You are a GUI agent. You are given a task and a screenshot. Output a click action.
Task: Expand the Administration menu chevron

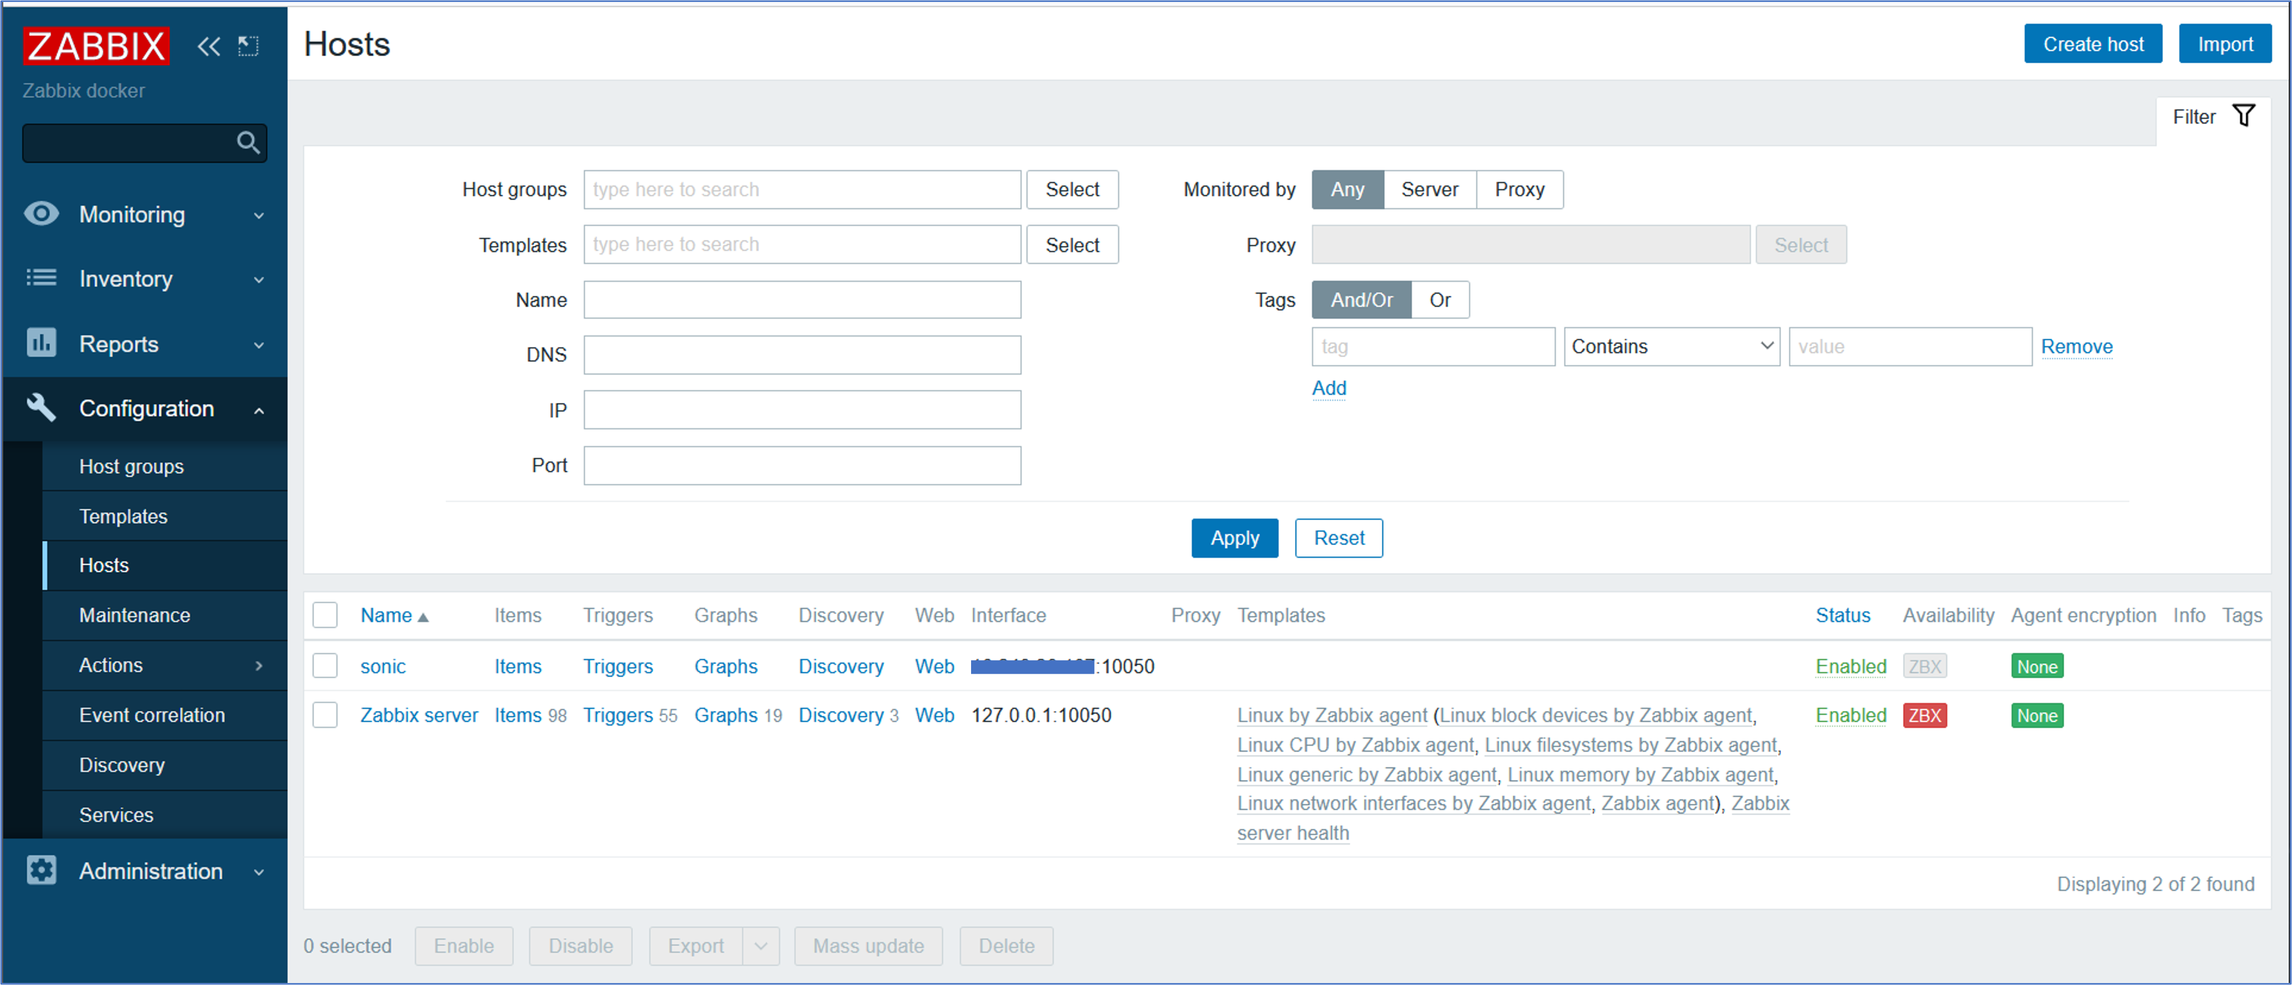point(259,872)
